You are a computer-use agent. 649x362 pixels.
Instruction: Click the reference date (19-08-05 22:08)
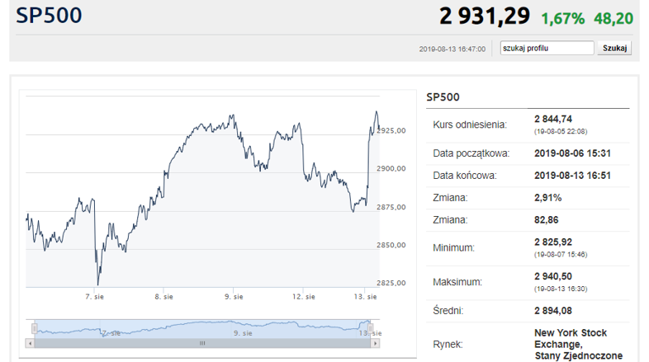tap(561, 131)
